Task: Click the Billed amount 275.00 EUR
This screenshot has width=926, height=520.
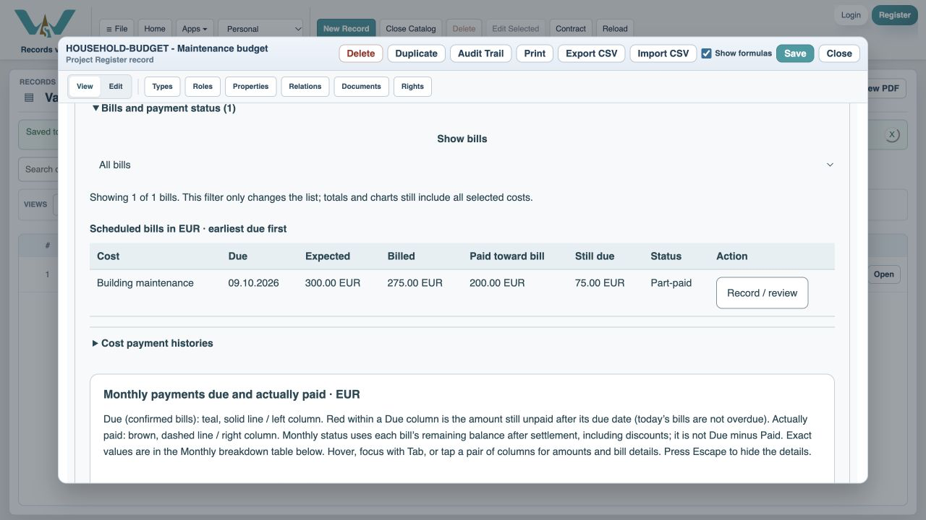Action: (x=415, y=283)
